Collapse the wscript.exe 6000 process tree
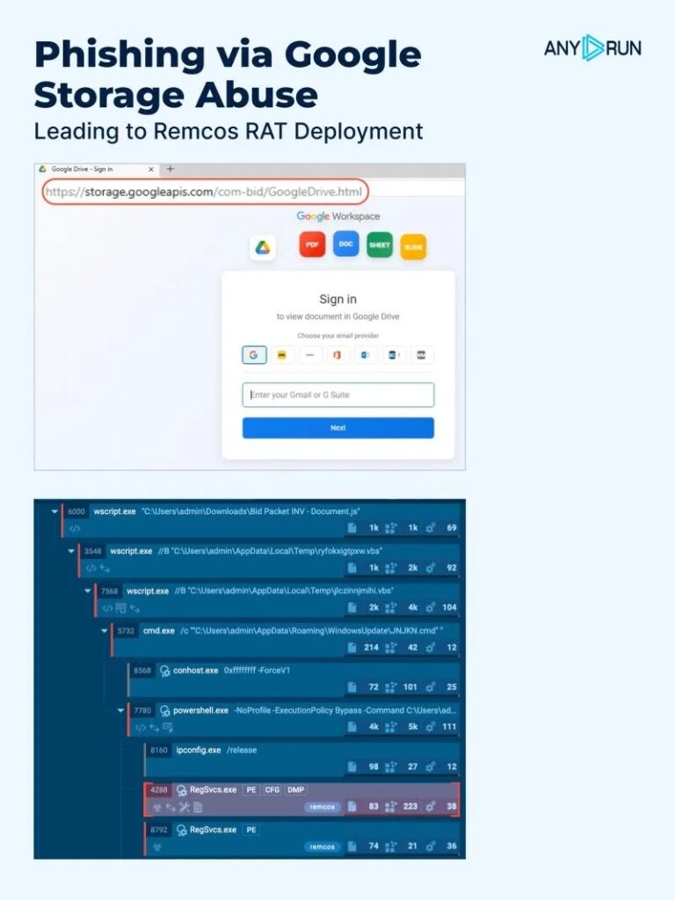Viewport: 675px width, 900px height. (x=55, y=511)
